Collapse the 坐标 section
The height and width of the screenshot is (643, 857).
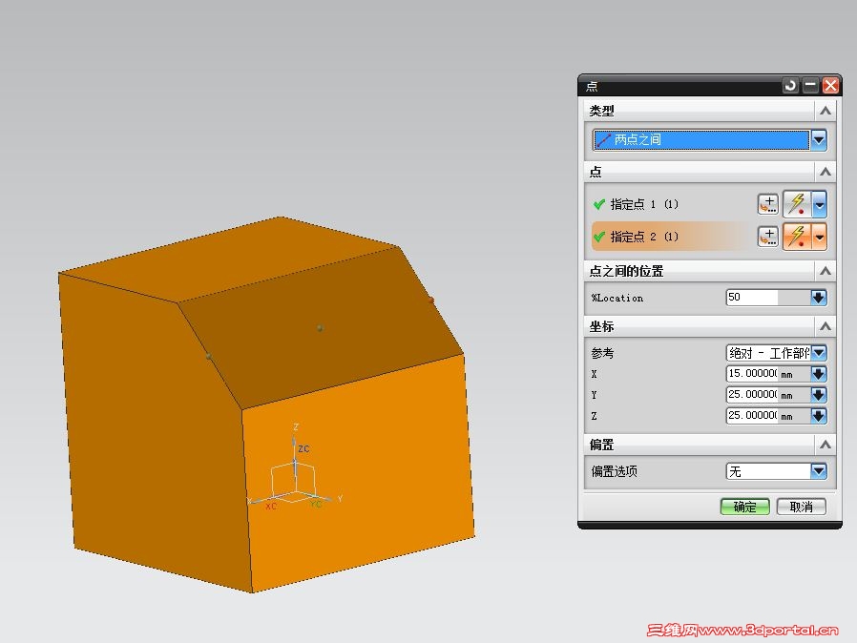click(826, 326)
